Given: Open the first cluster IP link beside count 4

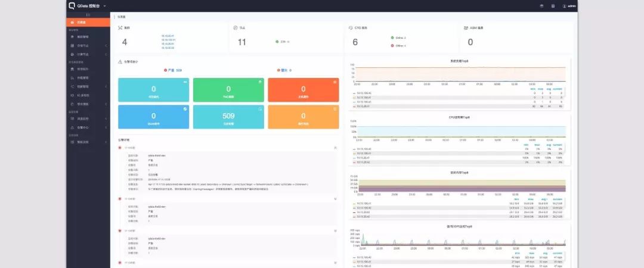Looking at the screenshot, I should [168, 36].
